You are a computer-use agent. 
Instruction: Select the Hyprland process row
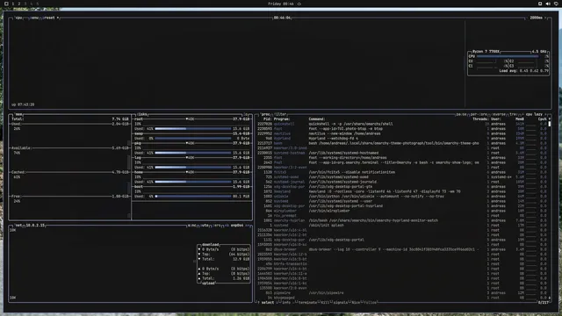tap(402, 139)
